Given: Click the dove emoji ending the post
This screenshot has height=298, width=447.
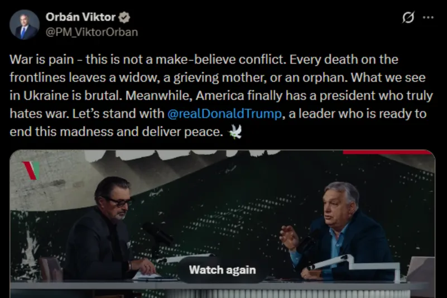Looking at the screenshot, I should tap(235, 132).
